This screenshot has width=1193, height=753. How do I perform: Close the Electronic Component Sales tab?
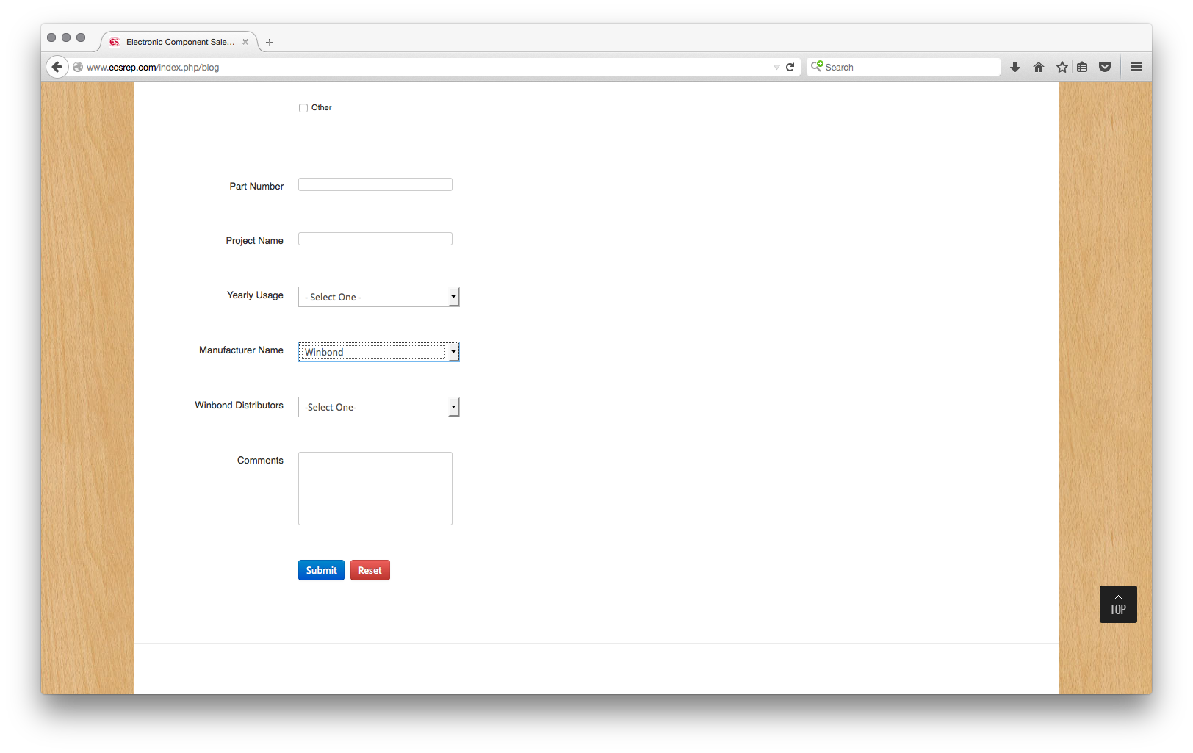(x=245, y=42)
